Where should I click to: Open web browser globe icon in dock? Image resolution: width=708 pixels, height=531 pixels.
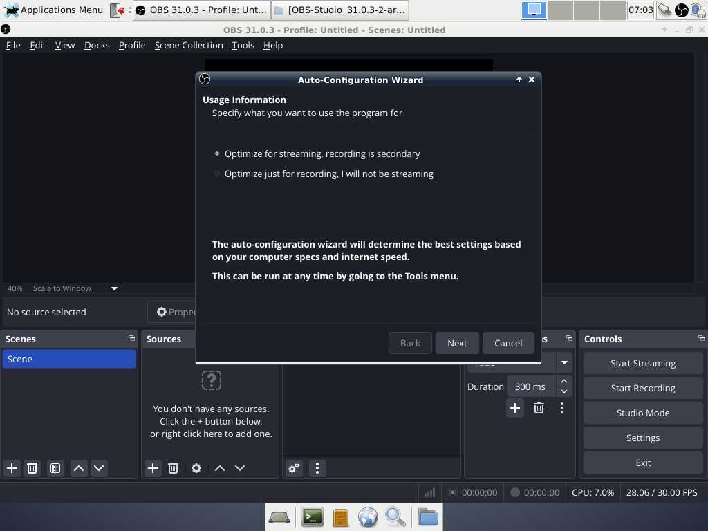368,517
